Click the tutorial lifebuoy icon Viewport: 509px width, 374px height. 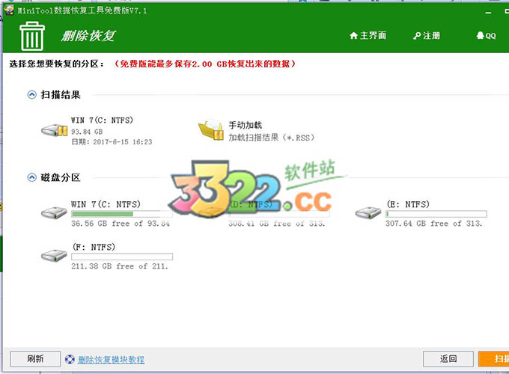click(x=70, y=359)
